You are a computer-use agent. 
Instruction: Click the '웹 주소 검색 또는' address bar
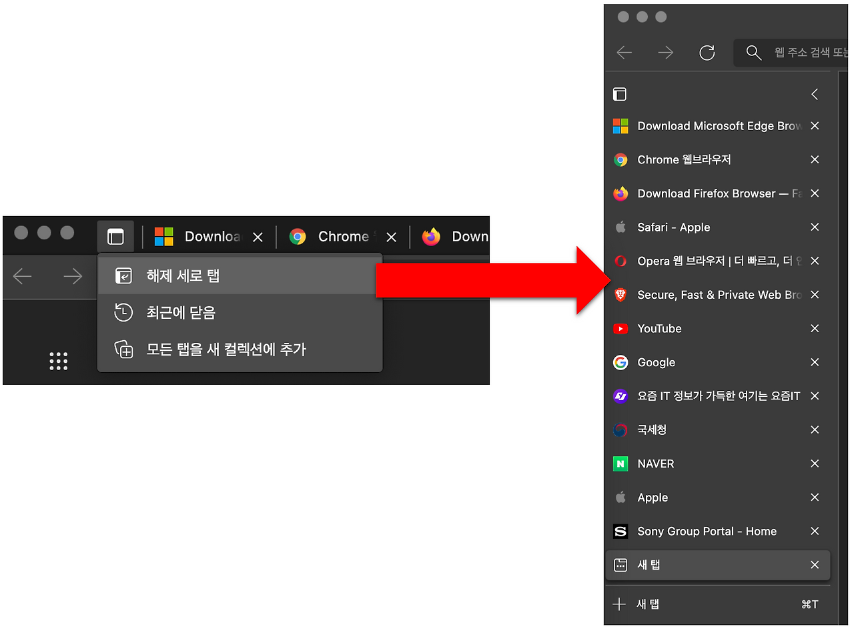point(791,53)
